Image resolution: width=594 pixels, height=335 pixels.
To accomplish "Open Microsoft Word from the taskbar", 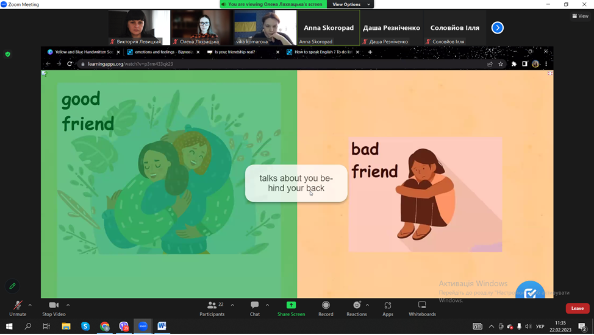I will 162,326.
